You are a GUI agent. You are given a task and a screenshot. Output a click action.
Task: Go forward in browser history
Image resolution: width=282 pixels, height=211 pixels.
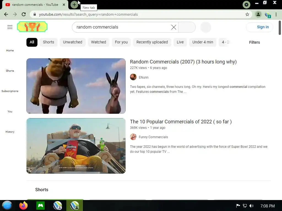pos(15,14)
